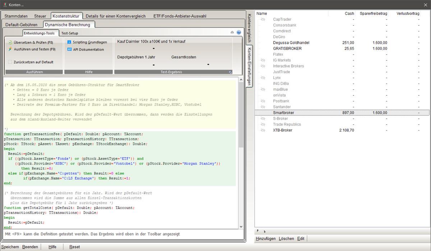431x251 pixels.
Task: Click the Beenden button
Action: coord(30,247)
